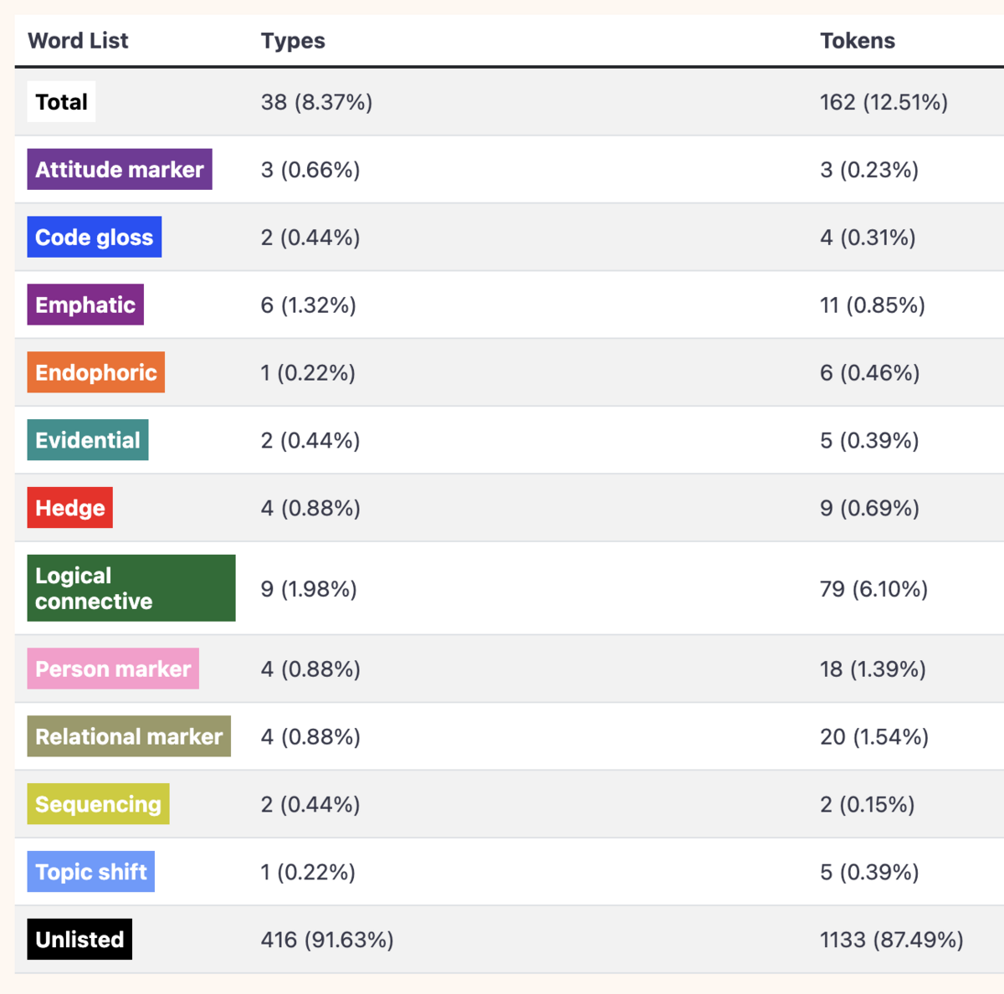Choose the orange Endophoric tag

pyautogui.click(x=96, y=372)
